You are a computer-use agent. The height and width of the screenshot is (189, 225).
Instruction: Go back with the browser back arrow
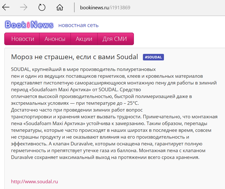6,7
